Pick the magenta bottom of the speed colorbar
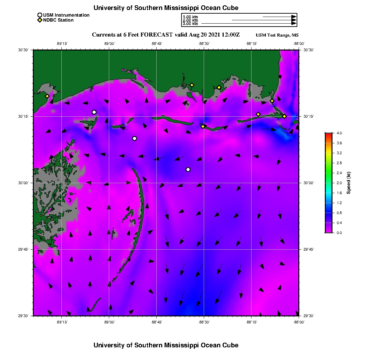This screenshot has height=349, width=365. click(328, 231)
